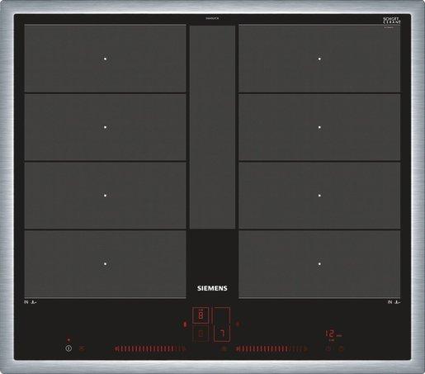The height and width of the screenshot is (374, 425).
Task: Touch the third left cooking segment center dot
Action: (x=105, y=196)
